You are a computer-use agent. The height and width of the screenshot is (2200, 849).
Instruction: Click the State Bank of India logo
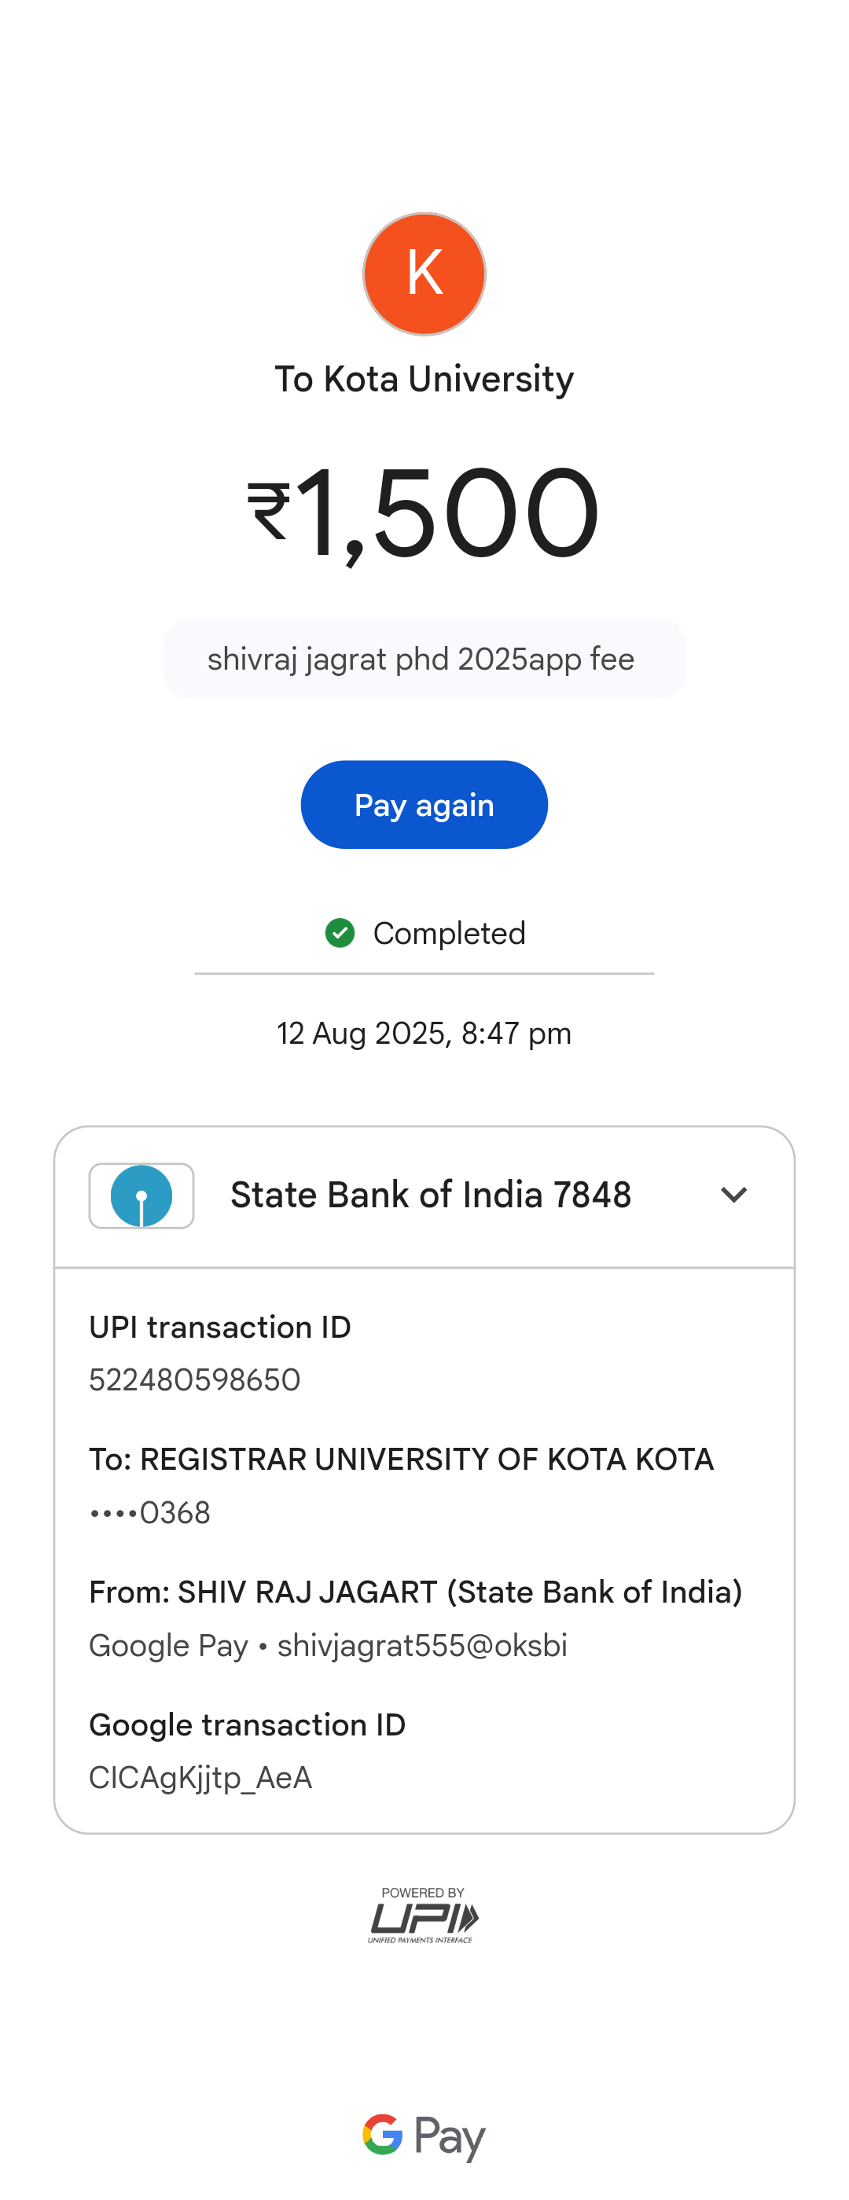(141, 1195)
